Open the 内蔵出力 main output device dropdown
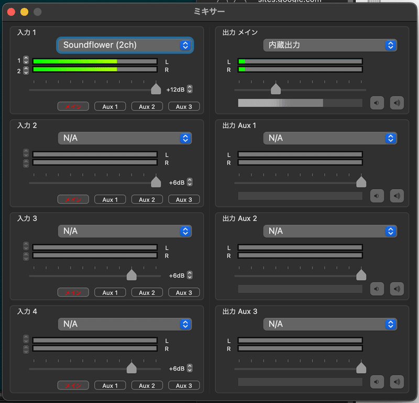419x403 pixels. (330, 45)
